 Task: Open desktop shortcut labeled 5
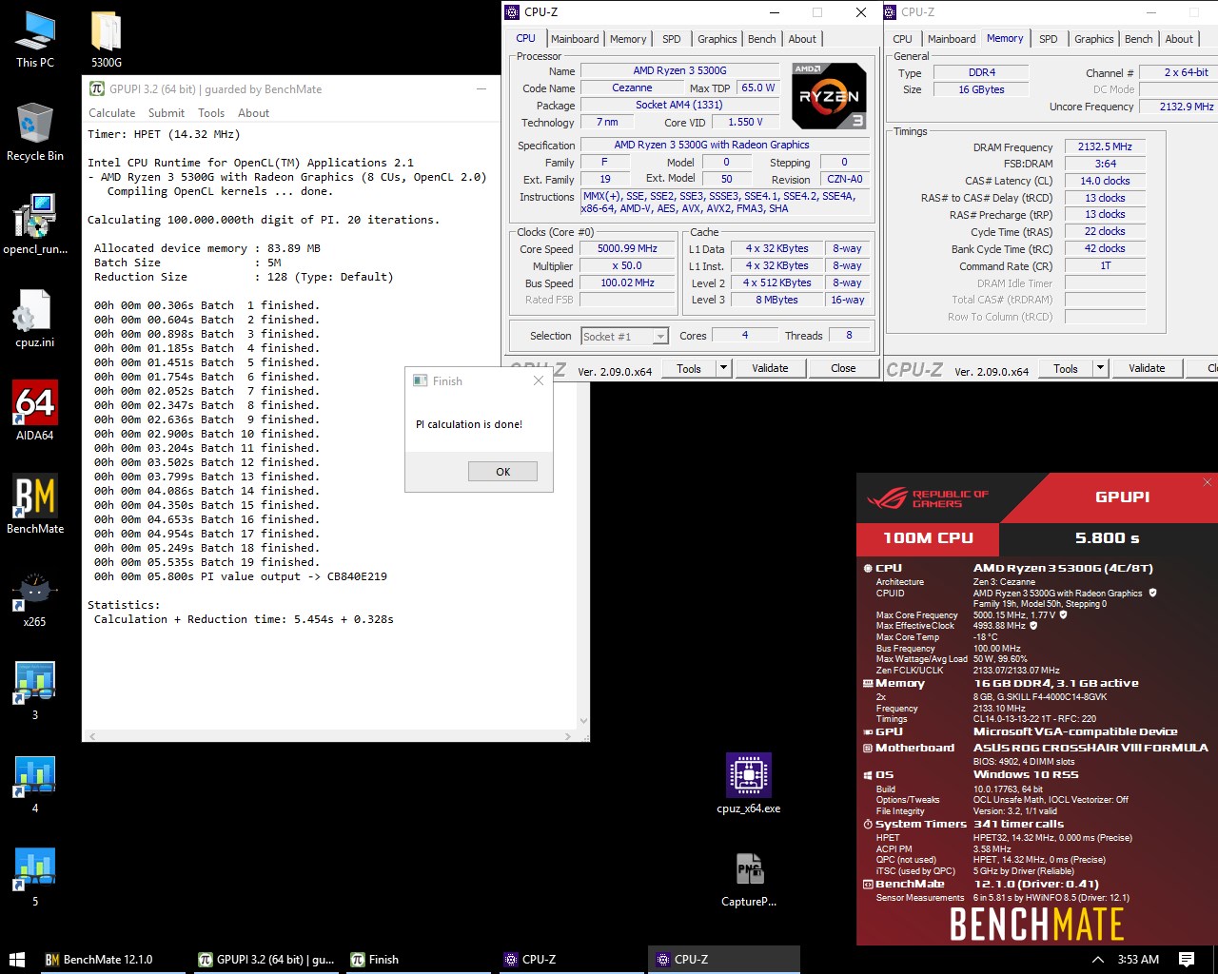(35, 877)
